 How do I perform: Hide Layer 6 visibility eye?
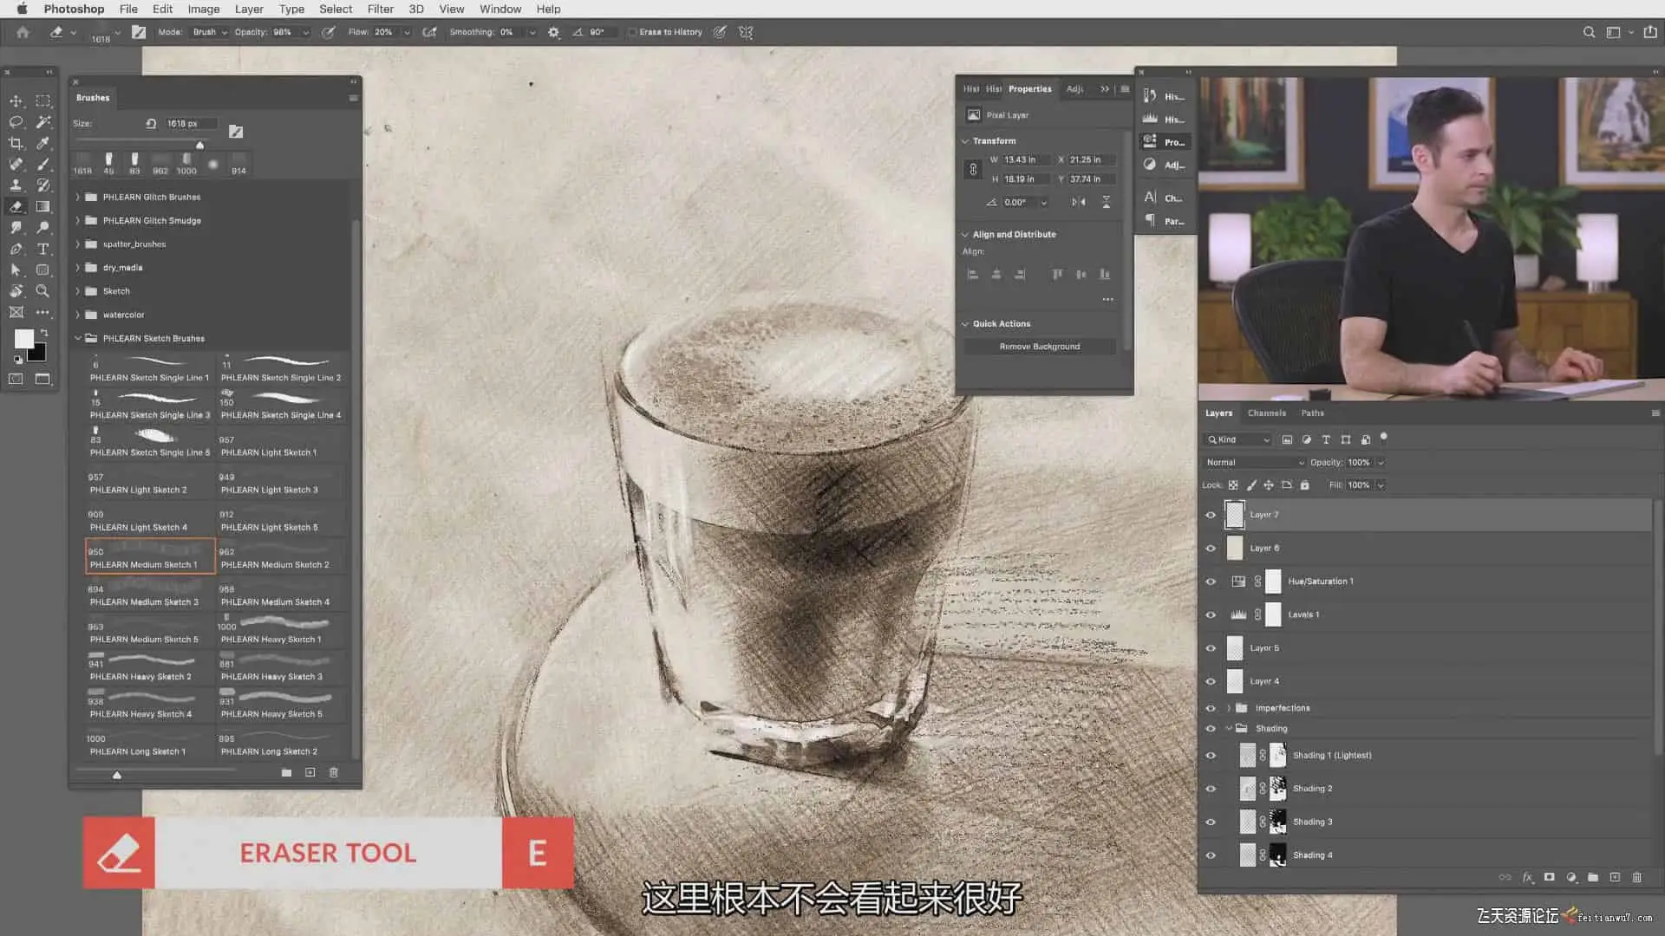[x=1211, y=549]
